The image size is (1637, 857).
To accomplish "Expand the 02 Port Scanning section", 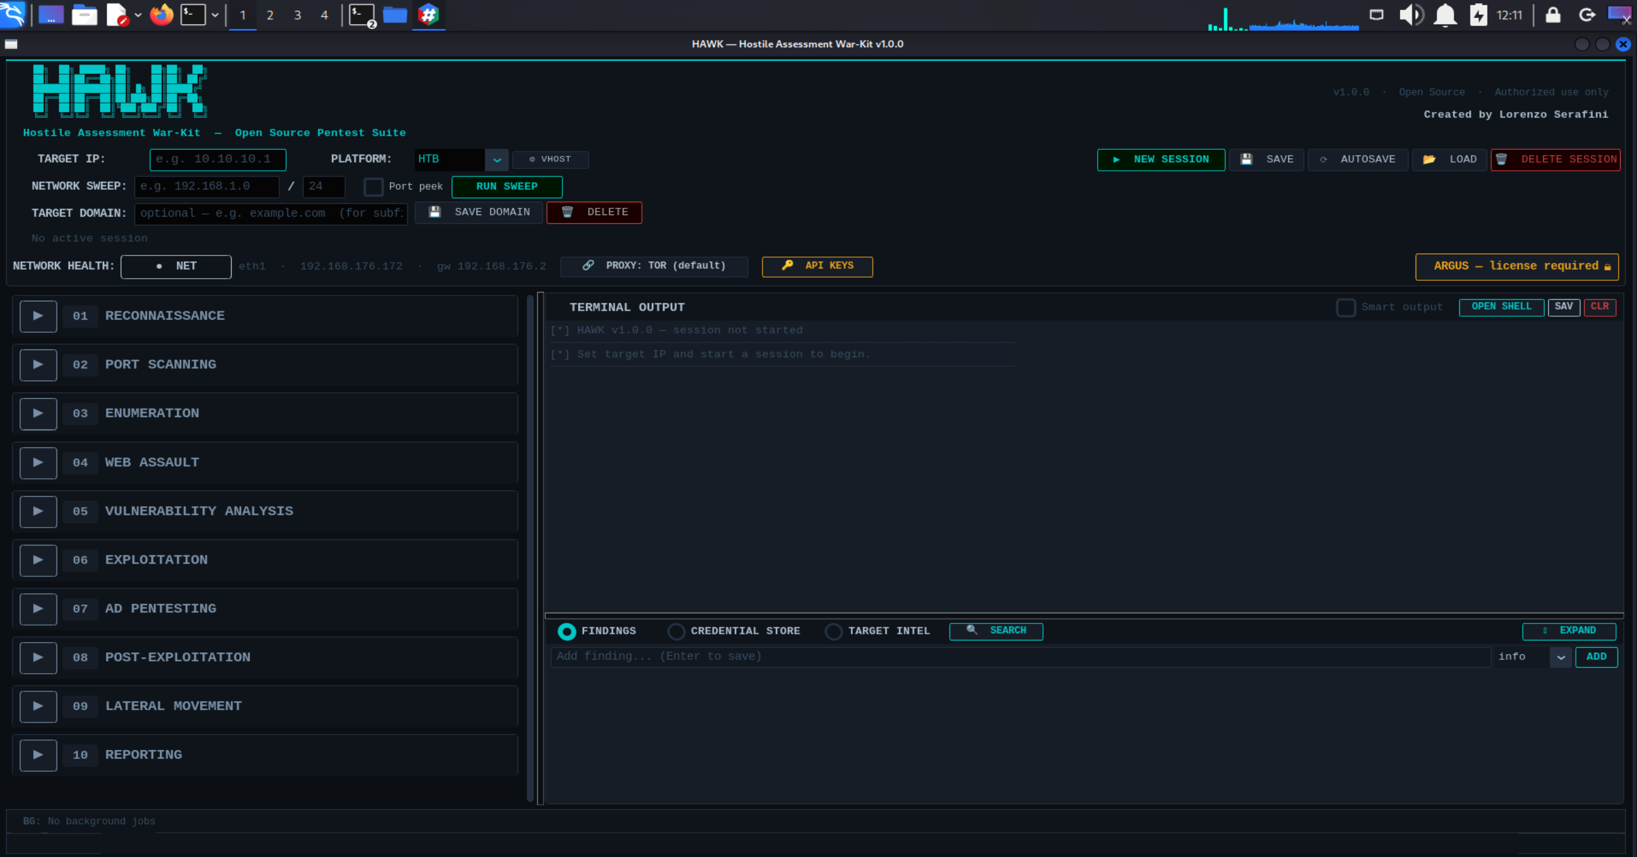I will 38,365.
